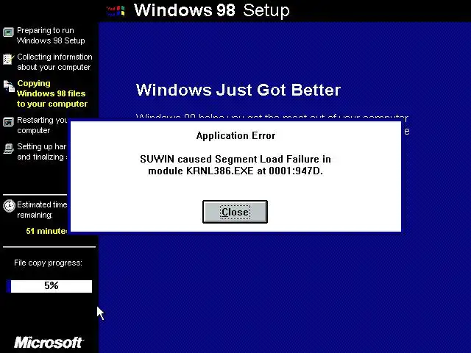Click the Collecting information notepad icon

point(8,59)
